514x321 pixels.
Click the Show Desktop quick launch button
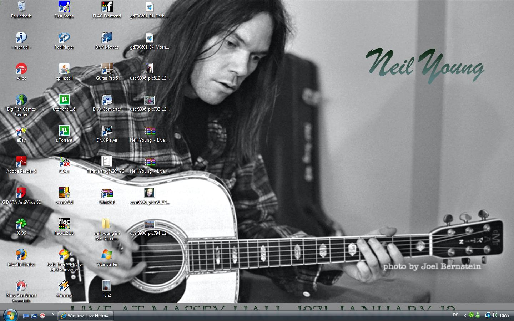[x=26, y=316]
